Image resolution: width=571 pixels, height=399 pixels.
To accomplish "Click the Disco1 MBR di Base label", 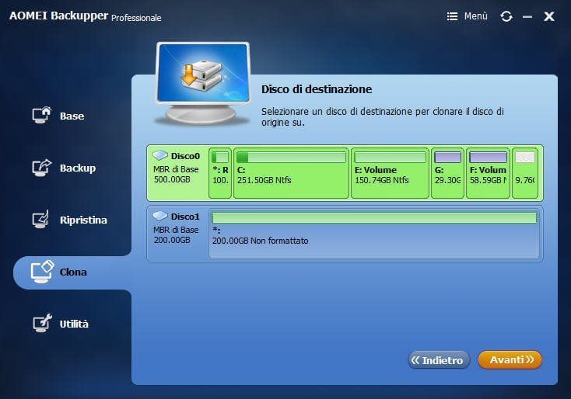I will point(176,230).
